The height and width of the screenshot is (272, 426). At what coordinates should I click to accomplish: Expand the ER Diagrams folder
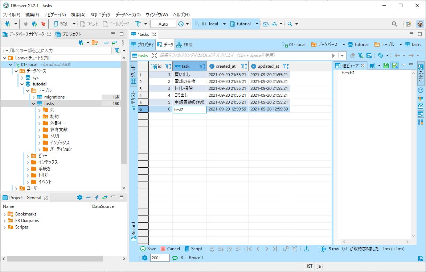tap(4, 221)
